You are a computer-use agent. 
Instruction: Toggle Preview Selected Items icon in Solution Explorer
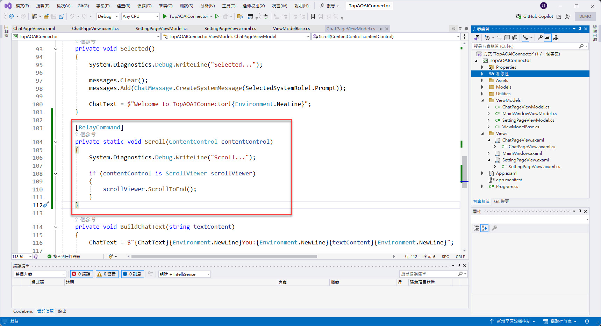click(548, 38)
